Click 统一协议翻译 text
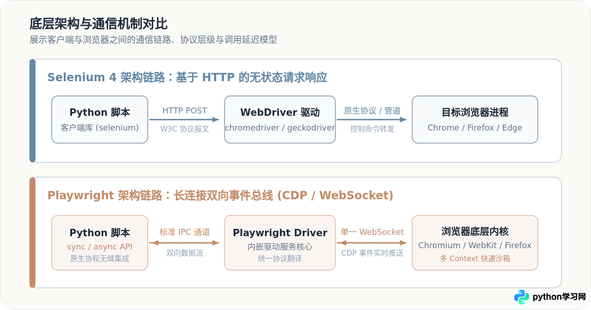The width and height of the screenshot is (591, 310). tap(280, 259)
